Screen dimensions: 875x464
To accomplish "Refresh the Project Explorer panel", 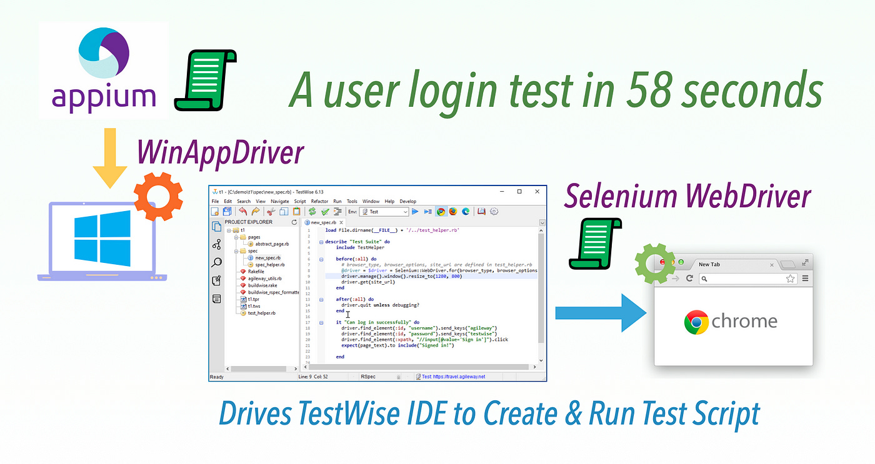I will click(x=294, y=222).
